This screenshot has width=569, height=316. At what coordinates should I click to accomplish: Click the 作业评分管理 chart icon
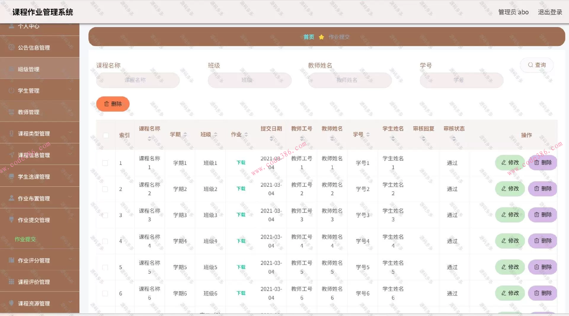click(x=12, y=260)
